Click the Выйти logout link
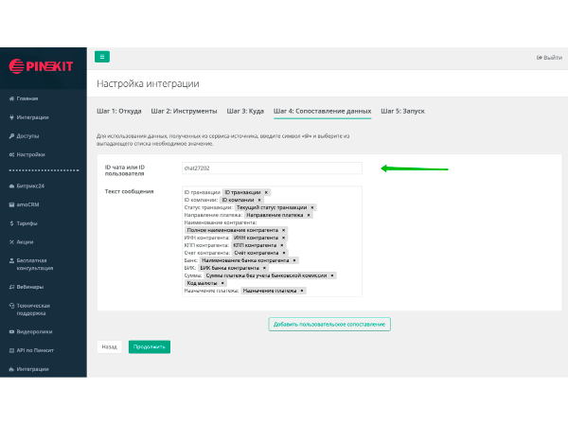 (549, 58)
